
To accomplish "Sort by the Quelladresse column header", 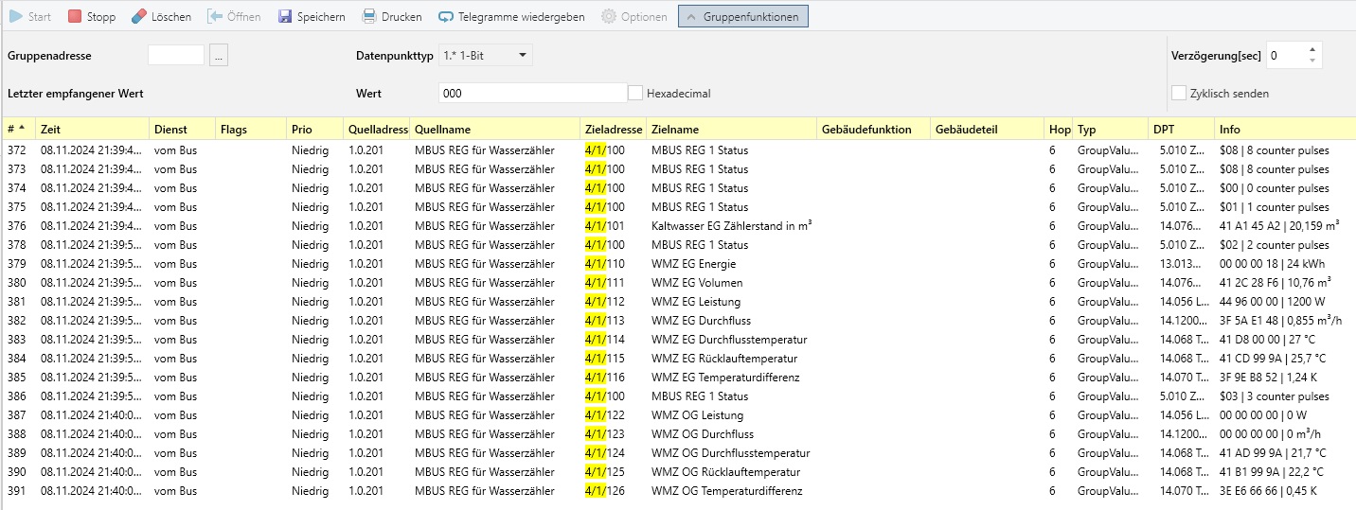I will click(376, 130).
